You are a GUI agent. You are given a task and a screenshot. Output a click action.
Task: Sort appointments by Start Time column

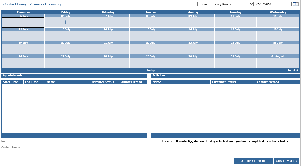coord(10,82)
